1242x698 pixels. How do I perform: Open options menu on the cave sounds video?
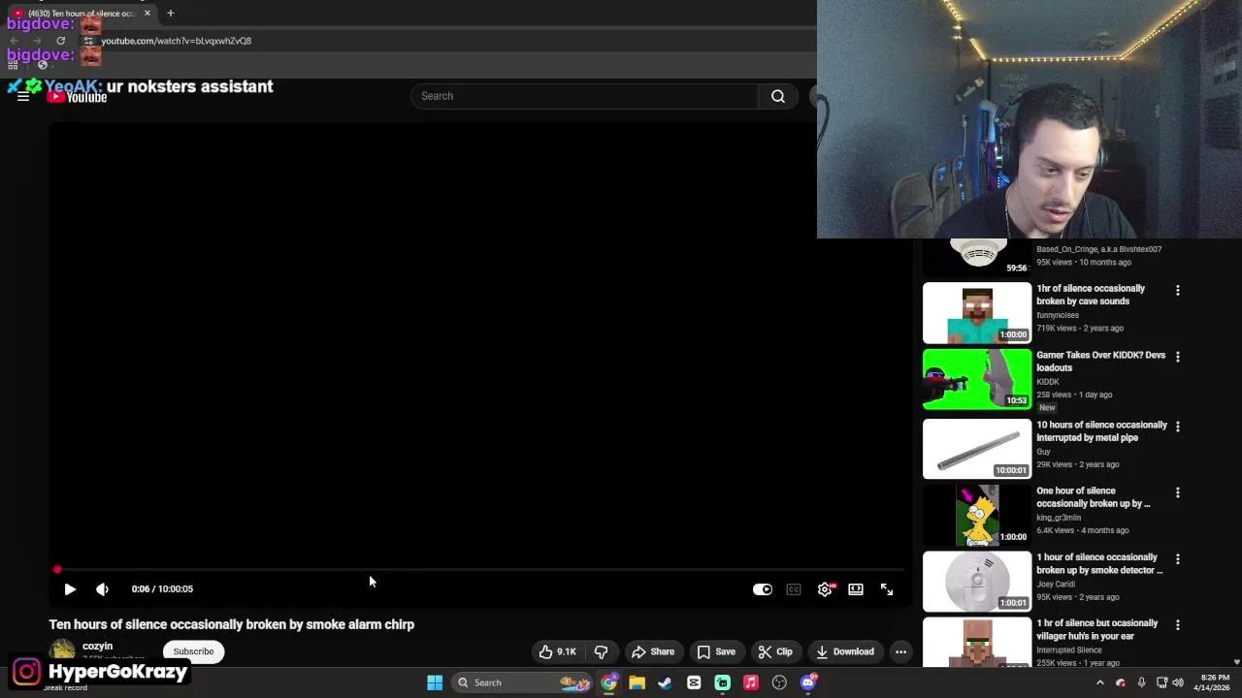[x=1177, y=290]
